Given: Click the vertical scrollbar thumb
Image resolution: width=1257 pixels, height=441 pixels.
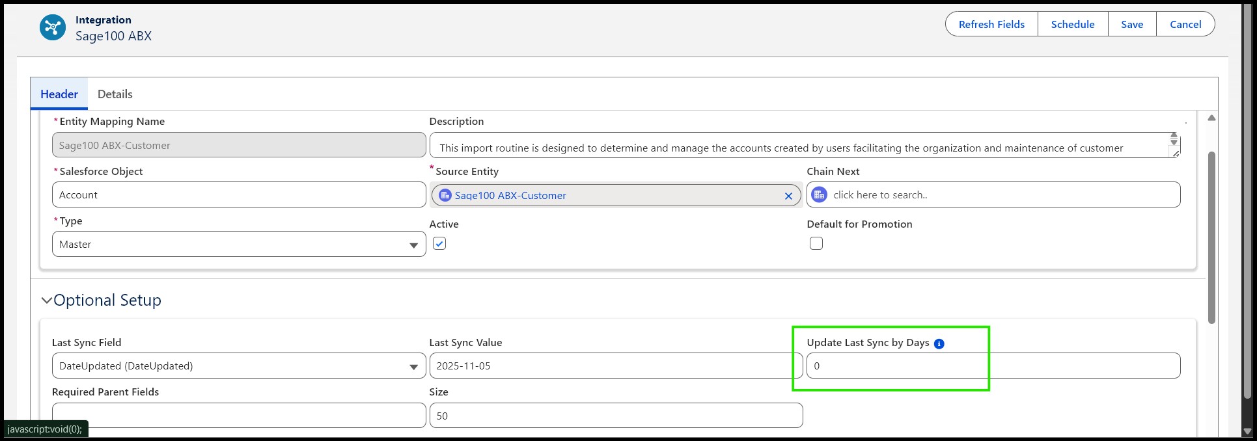Looking at the screenshot, I should [1211, 237].
